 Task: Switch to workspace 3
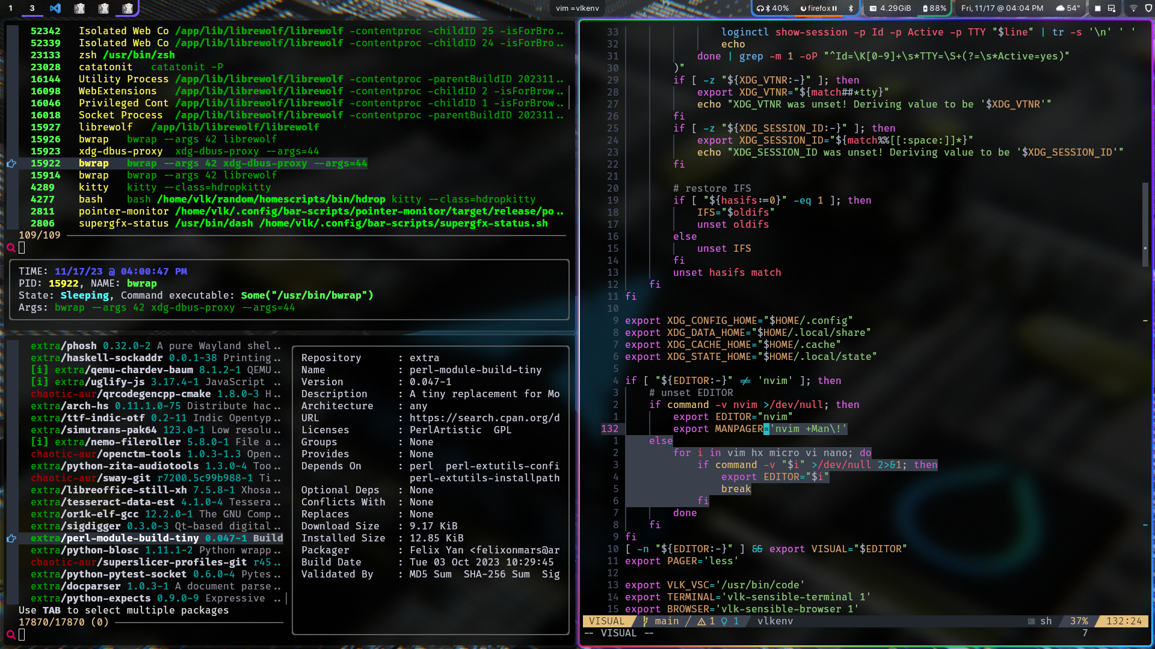(x=32, y=8)
